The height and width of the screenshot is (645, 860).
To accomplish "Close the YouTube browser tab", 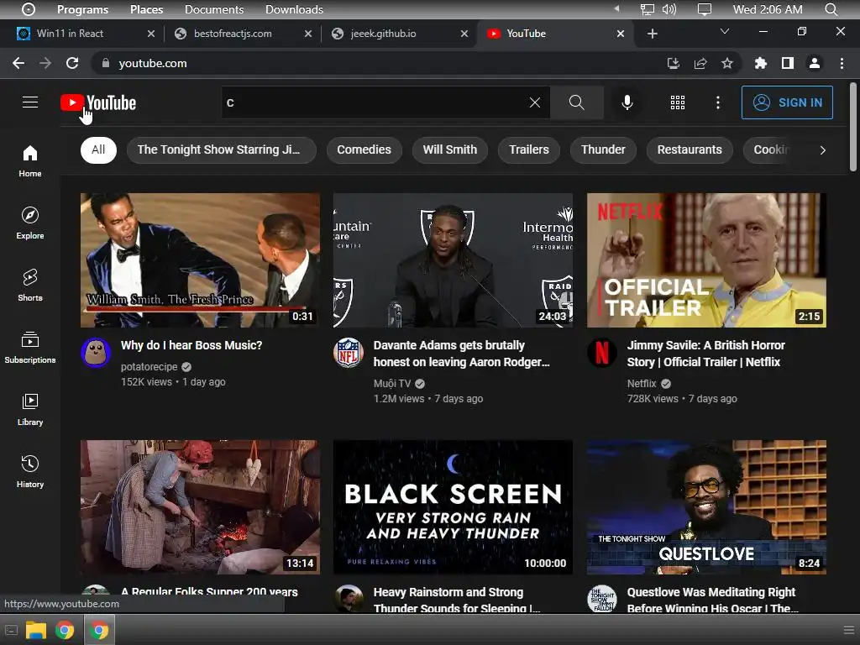I will coord(621,34).
